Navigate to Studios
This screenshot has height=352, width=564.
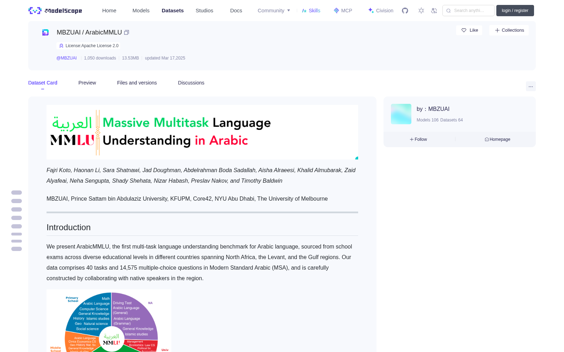[x=204, y=11]
